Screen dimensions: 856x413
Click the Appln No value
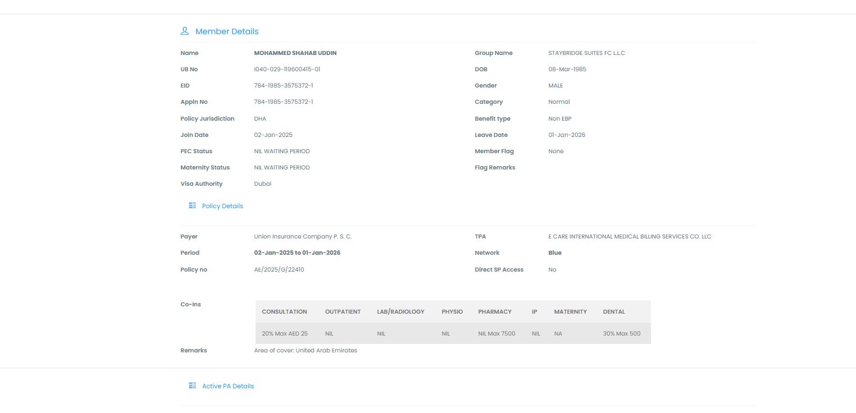click(284, 102)
